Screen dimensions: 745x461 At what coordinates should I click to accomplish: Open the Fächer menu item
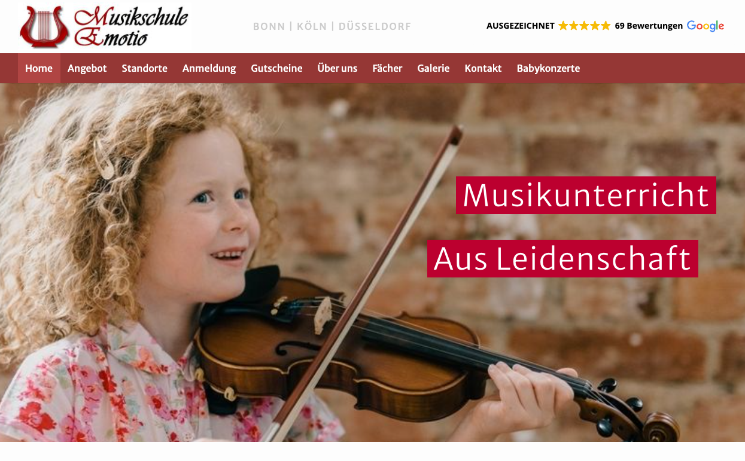point(387,68)
